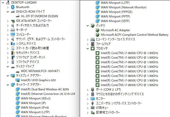Click the ソフトウェア デバイス label
The width and height of the screenshot is (170, 117).
(x=28, y=62)
